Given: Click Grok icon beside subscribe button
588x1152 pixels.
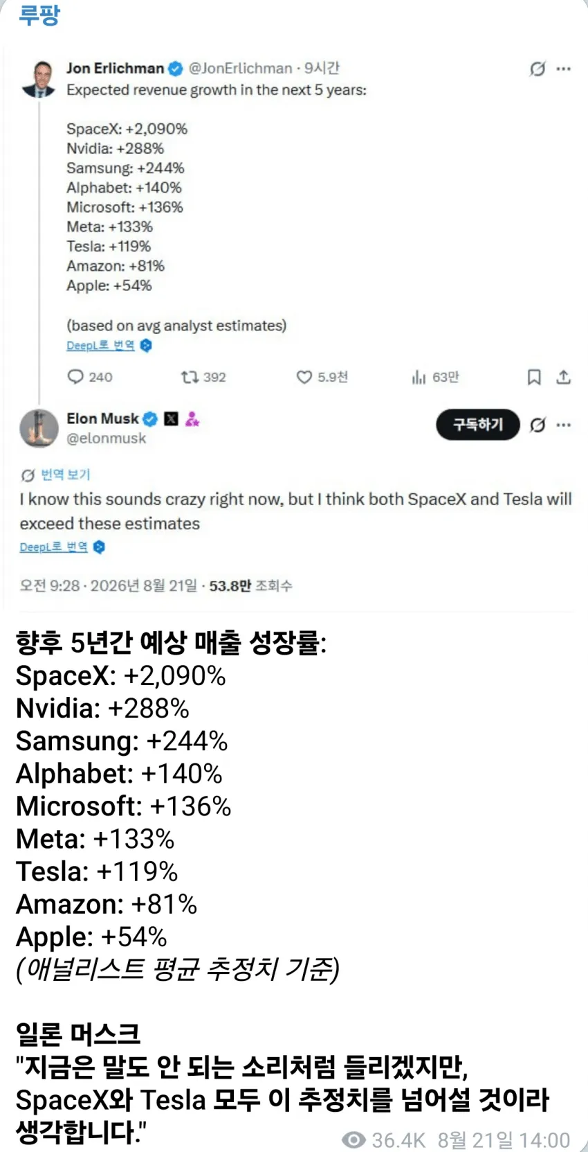Looking at the screenshot, I should (538, 425).
